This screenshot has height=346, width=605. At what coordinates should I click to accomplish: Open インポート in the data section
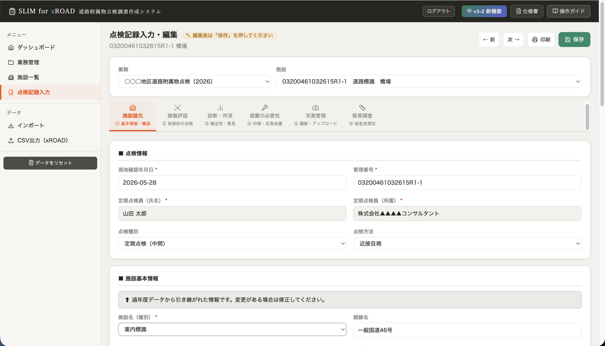click(50, 126)
